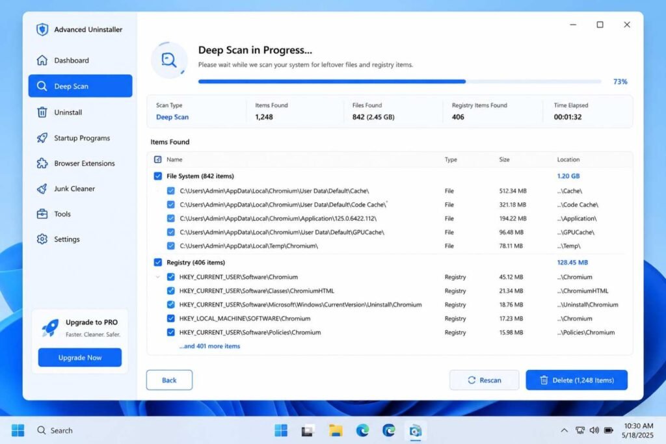Open File Explorer from the taskbar
Image resolution: width=666 pixels, height=444 pixels.
pos(336,430)
